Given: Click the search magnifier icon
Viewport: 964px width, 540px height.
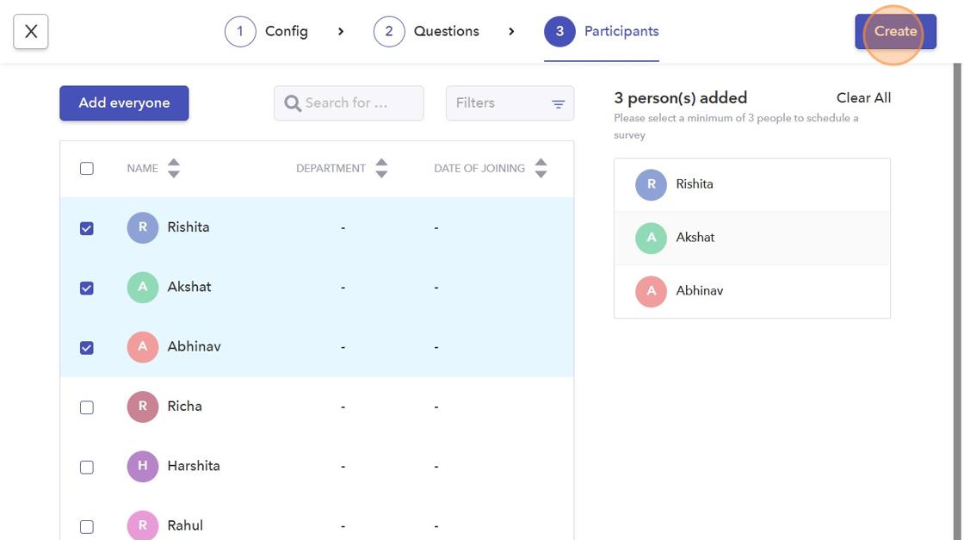Looking at the screenshot, I should pyautogui.click(x=293, y=103).
